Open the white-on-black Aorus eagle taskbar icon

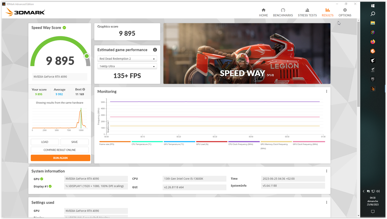[x=373, y=61]
